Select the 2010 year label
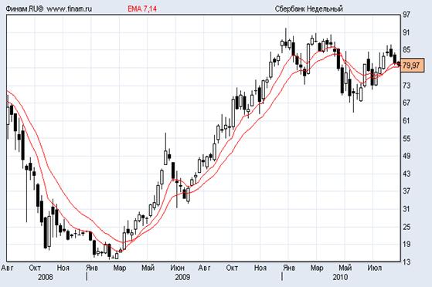The image size is (432, 287). [340, 277]
